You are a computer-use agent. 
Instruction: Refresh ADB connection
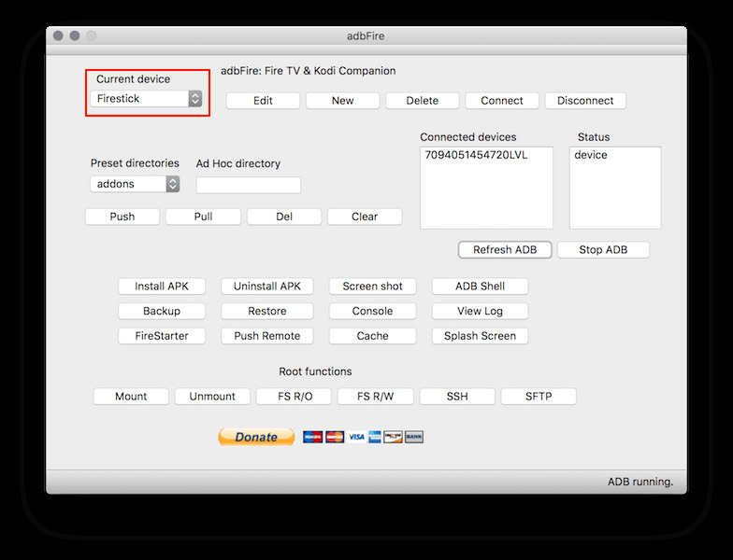tap(505, 250)
